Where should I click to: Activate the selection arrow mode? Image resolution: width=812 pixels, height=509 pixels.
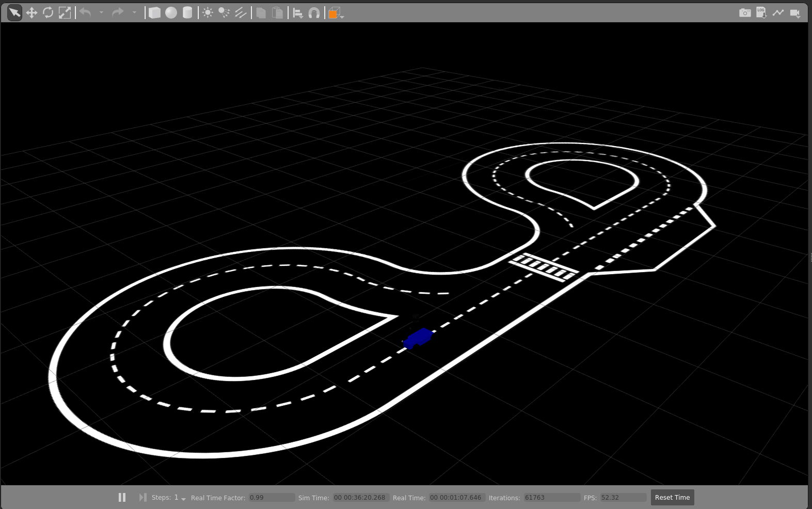(x=14, y=13)
